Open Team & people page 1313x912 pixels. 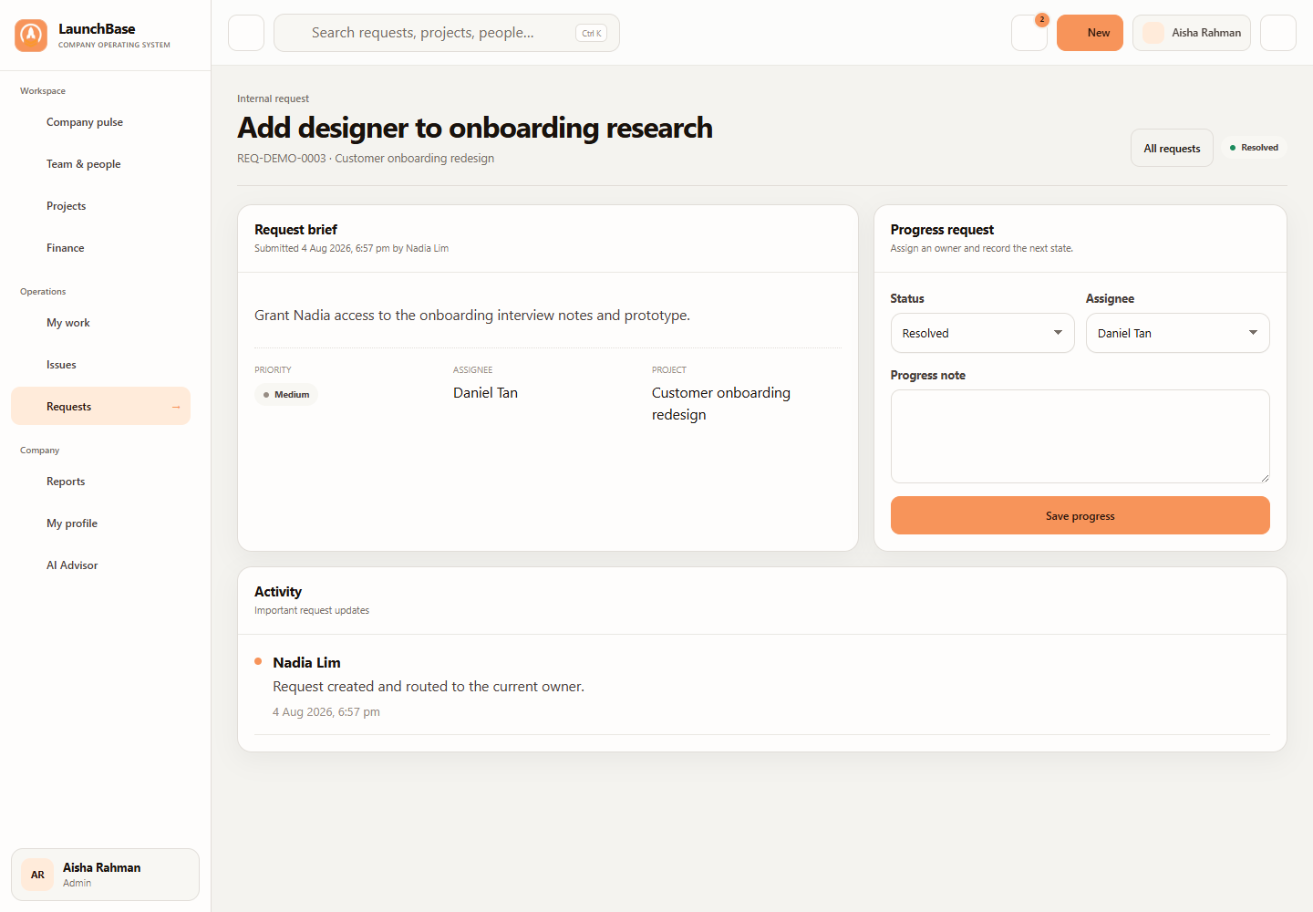(x=100, y=164)
